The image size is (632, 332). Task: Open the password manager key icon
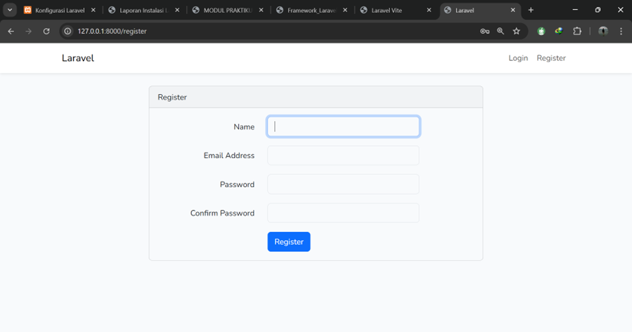pyautogui.click(x=485, y=31)
